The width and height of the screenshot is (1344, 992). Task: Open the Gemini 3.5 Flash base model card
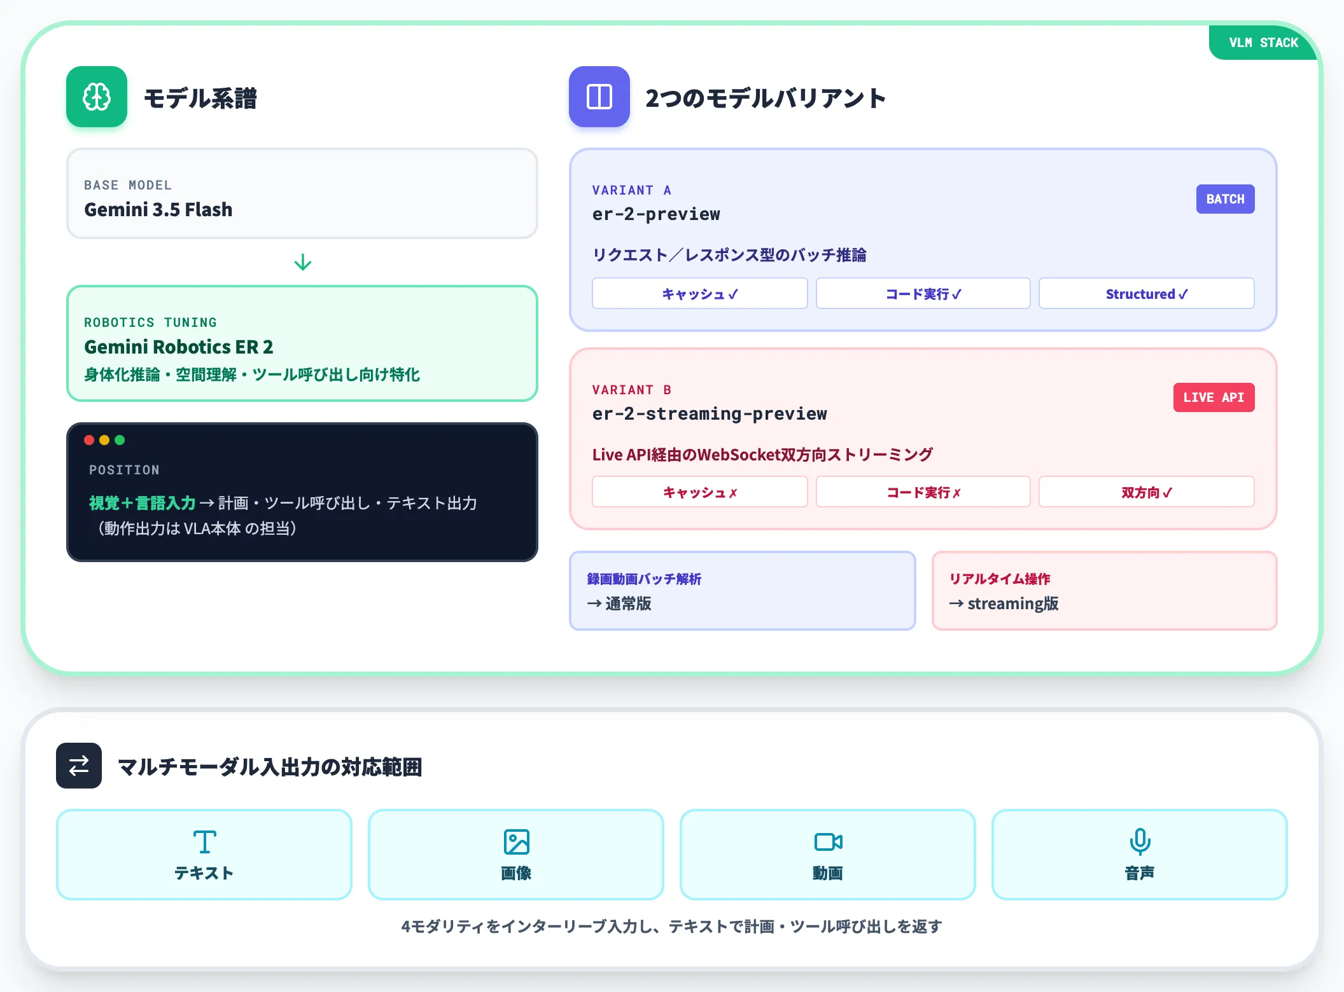[x=302, y=193]
